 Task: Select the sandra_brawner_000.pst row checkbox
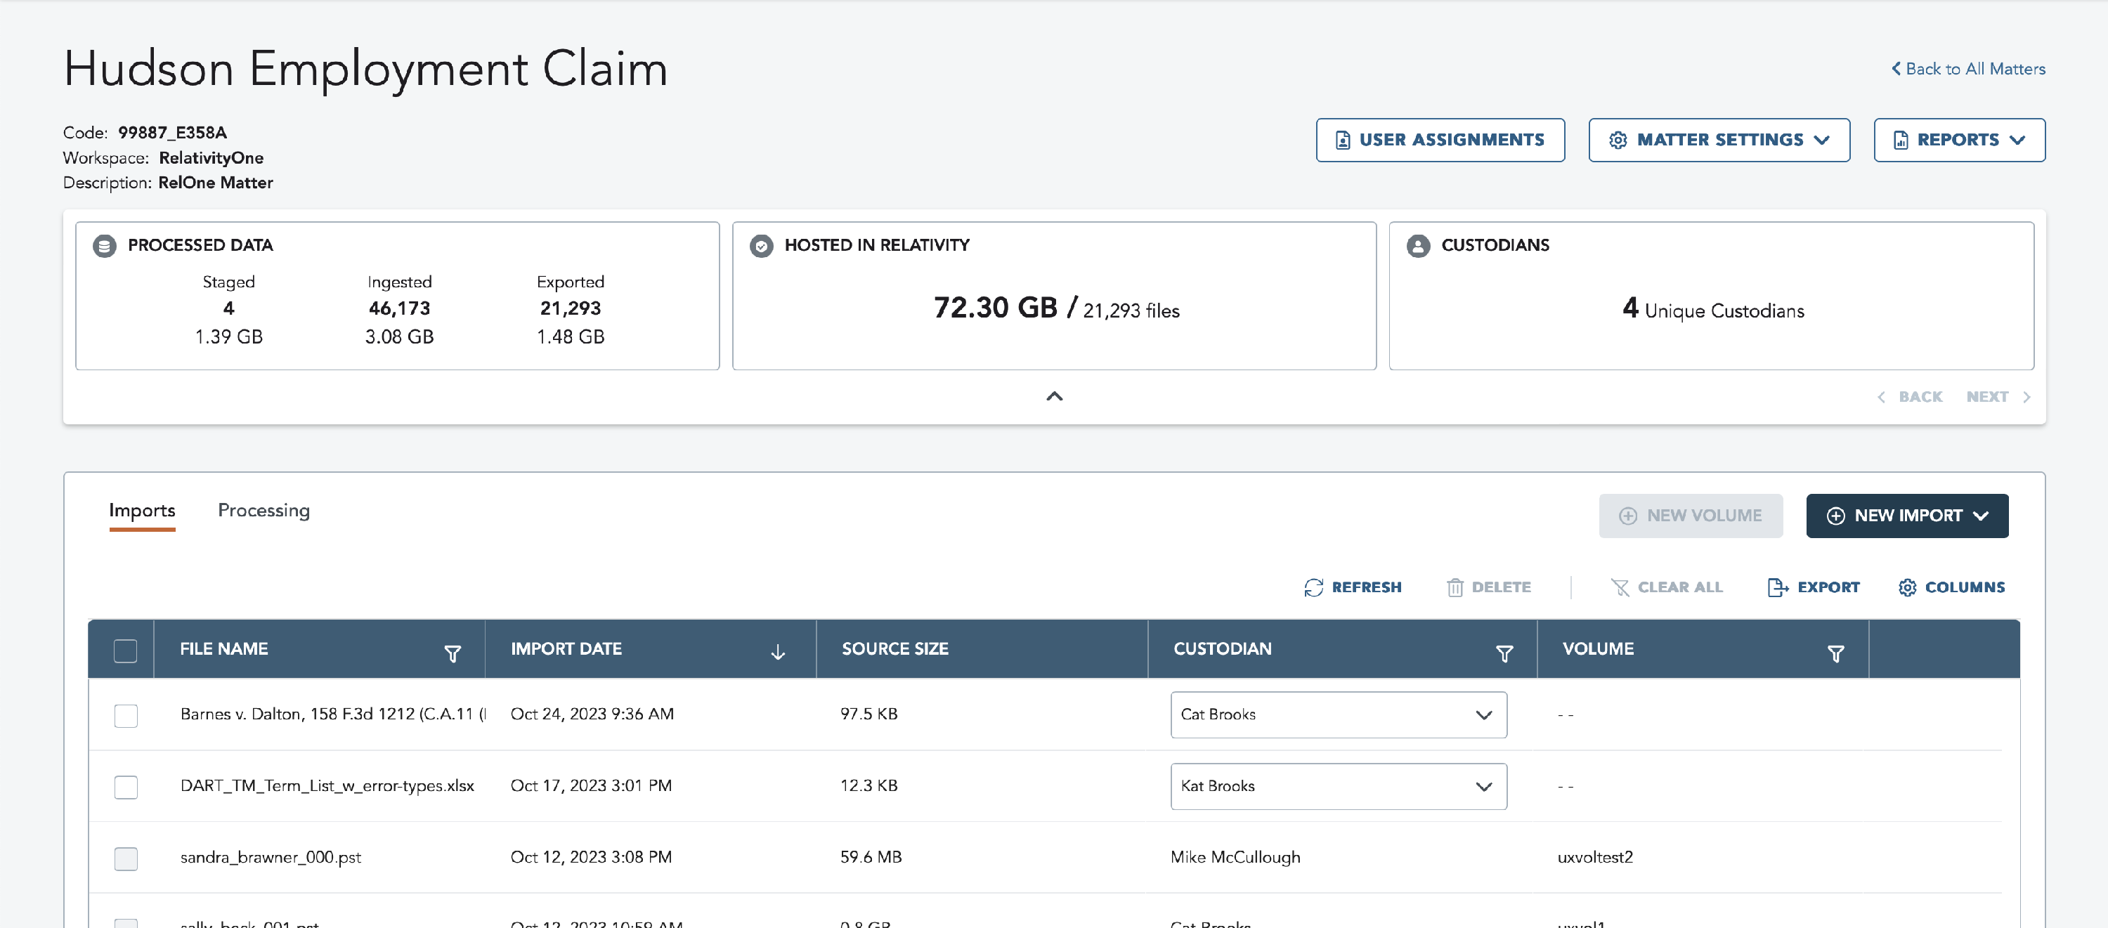pyautogui.click(x=125, y=858)
